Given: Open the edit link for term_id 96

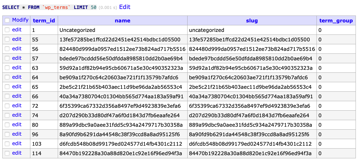Looking at the screenshot, I should (17, 134).
